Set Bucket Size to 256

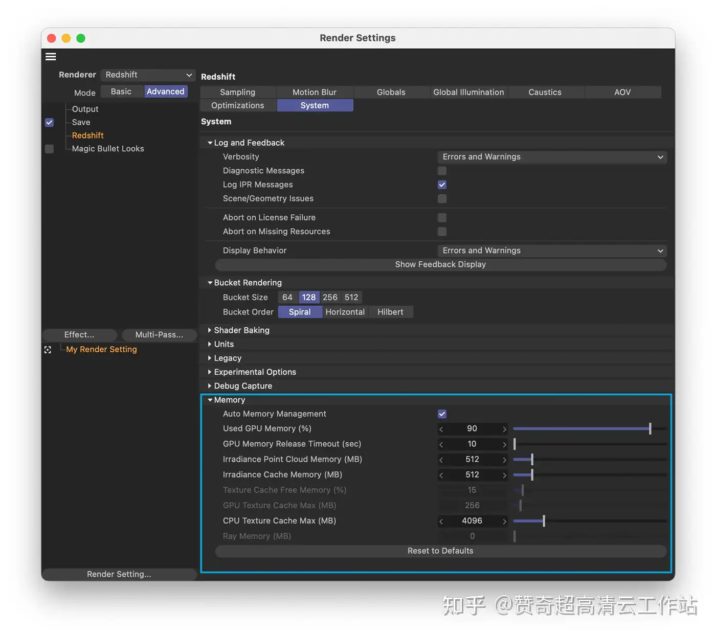330,298
